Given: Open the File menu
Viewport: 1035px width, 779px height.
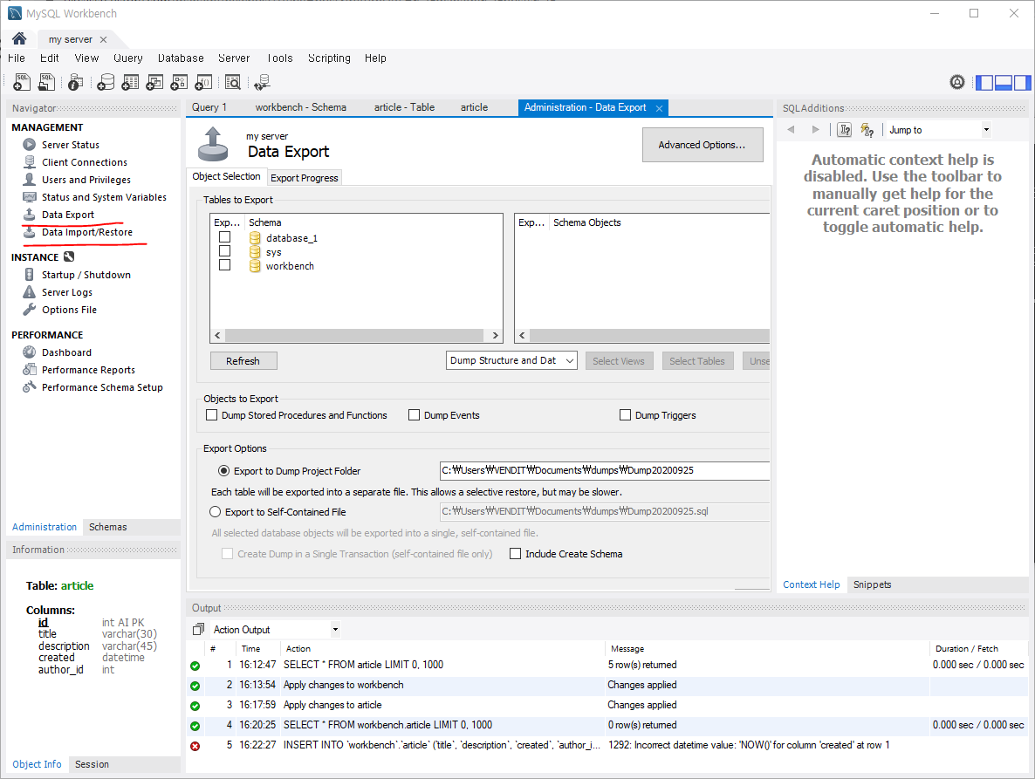Looking at the screenshot, I should pos(17,58).
